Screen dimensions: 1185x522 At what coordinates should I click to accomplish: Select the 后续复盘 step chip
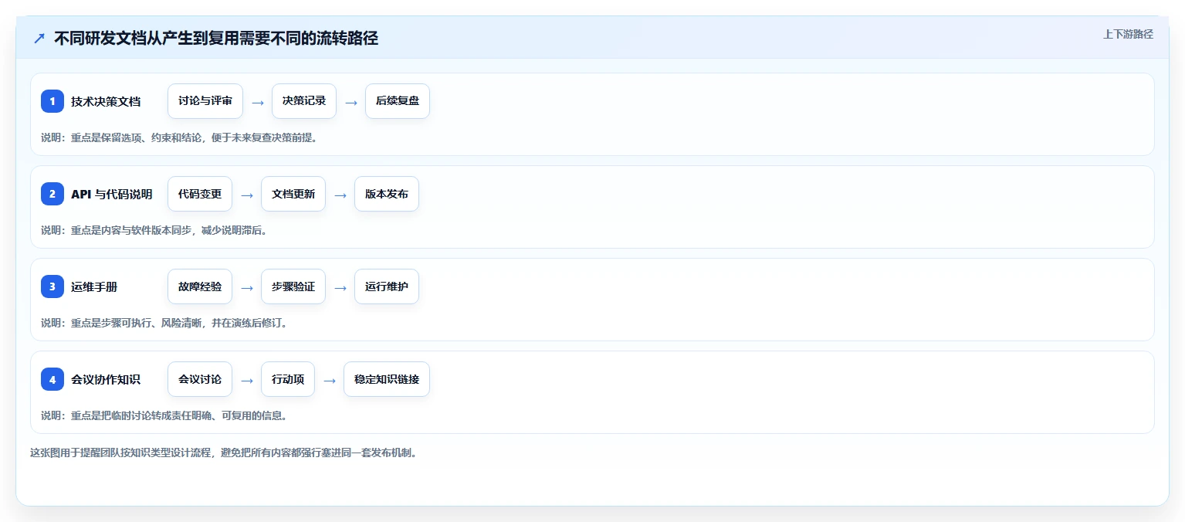[398, 101]
